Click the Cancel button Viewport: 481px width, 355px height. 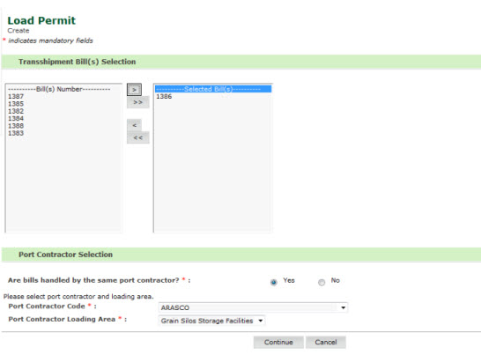326,342
